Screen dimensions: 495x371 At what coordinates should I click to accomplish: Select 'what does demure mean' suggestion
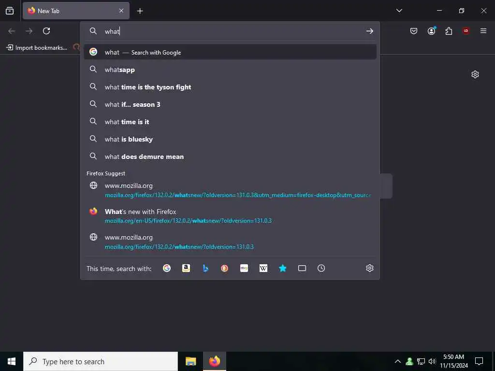click(230, 157)
